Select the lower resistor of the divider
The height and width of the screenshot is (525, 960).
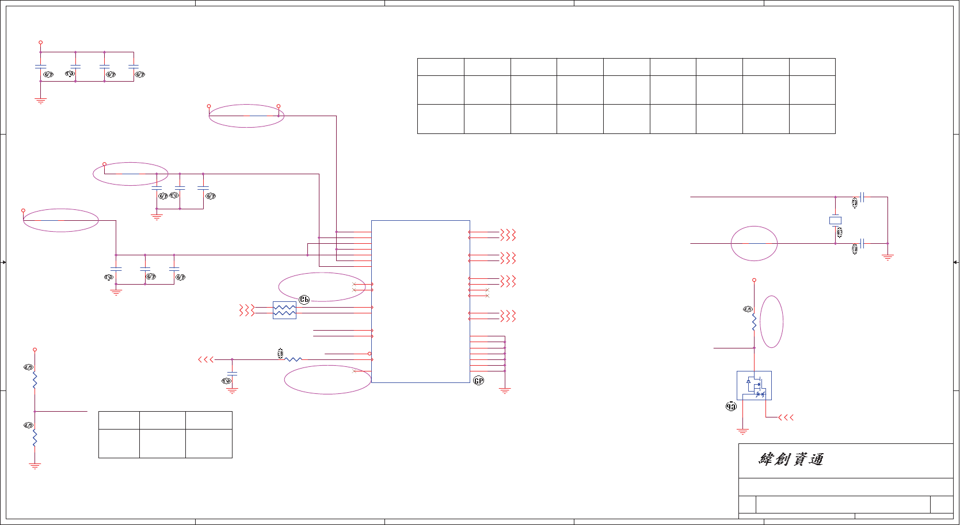pos(35,438)
